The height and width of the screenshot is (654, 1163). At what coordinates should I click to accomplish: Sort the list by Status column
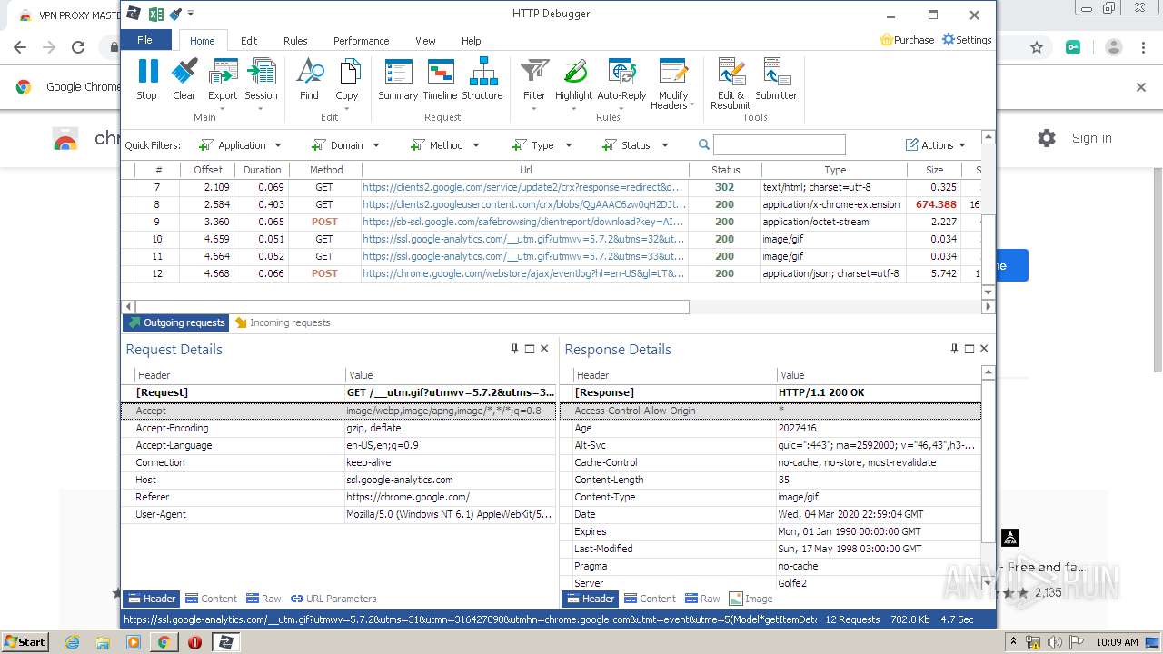tap(725, 170)
